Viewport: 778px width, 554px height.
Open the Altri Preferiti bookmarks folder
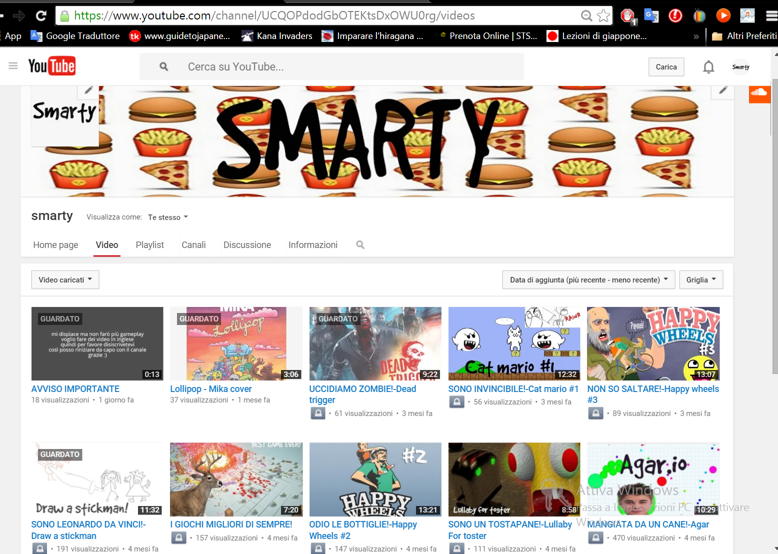point(744,36)
